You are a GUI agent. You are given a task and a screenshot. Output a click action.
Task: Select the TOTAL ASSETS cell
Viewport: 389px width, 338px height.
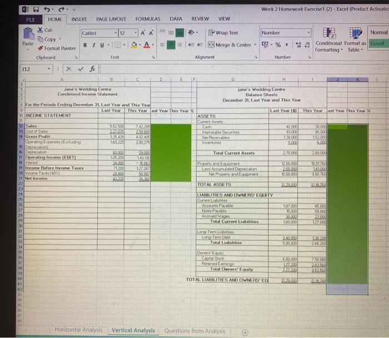232,185
